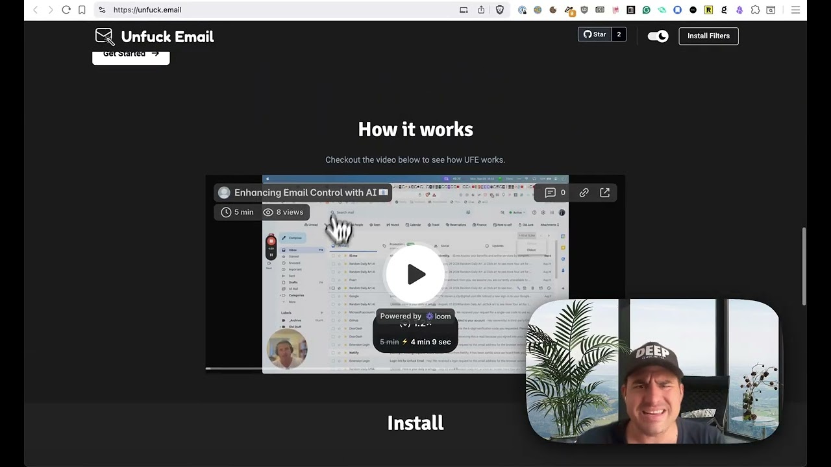Open site settings icon beside the URL
Viewport: 831px width, 467px height.
102,10
